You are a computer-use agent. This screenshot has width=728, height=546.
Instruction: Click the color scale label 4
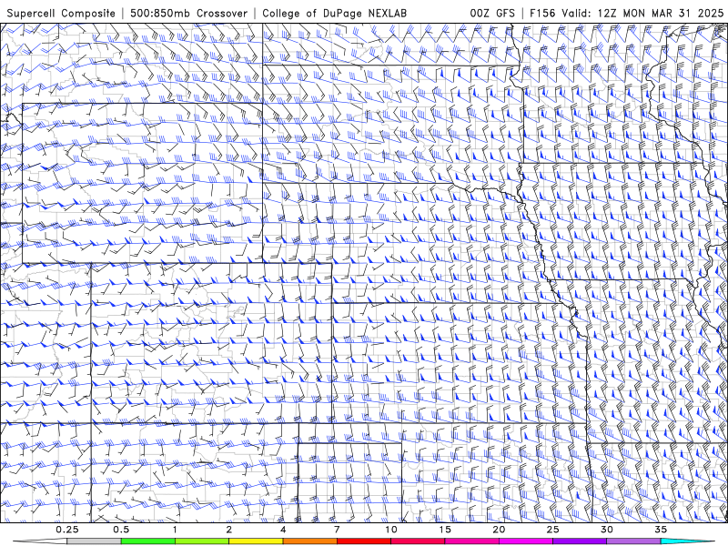pos(283,530)
